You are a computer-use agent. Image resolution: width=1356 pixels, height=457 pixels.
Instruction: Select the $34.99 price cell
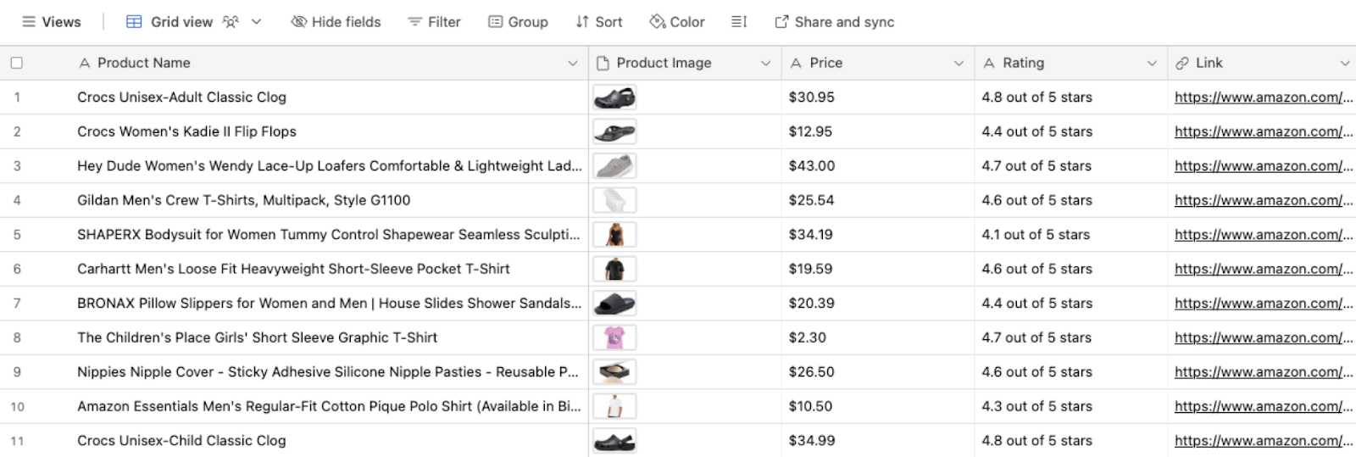coord(877,441)
